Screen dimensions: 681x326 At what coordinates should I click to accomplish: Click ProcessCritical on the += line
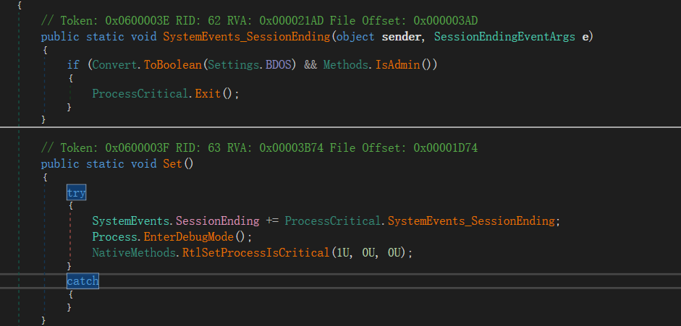click(333, 221)
